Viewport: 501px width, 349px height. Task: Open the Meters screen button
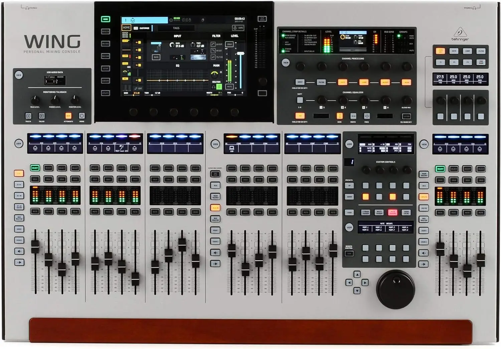tap(106, 44)
